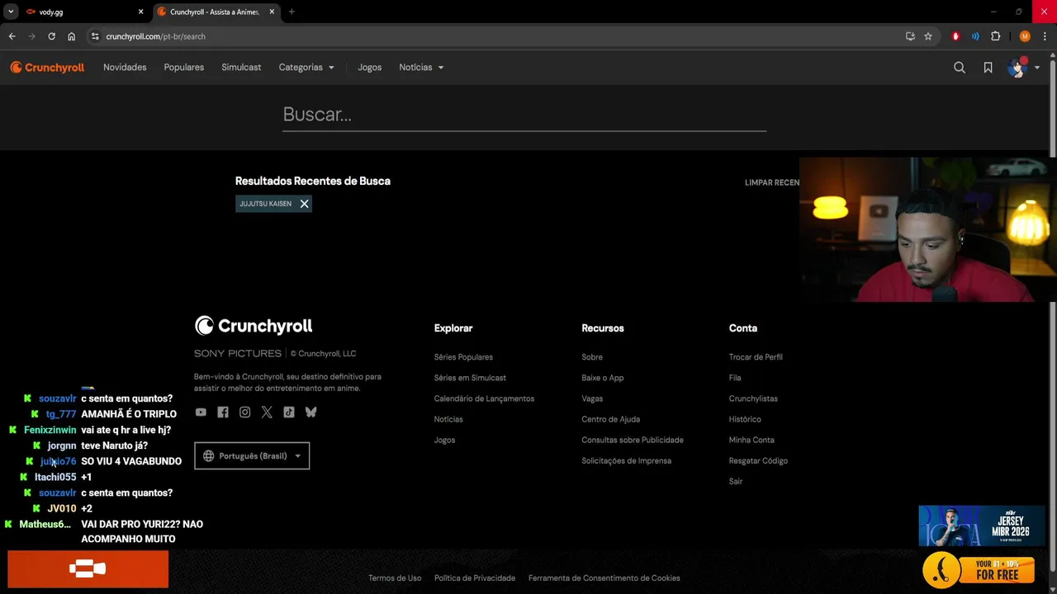This screenshot has width=1057, height=594.
Task: Click the blue audio extension icon
Action: 975,36
